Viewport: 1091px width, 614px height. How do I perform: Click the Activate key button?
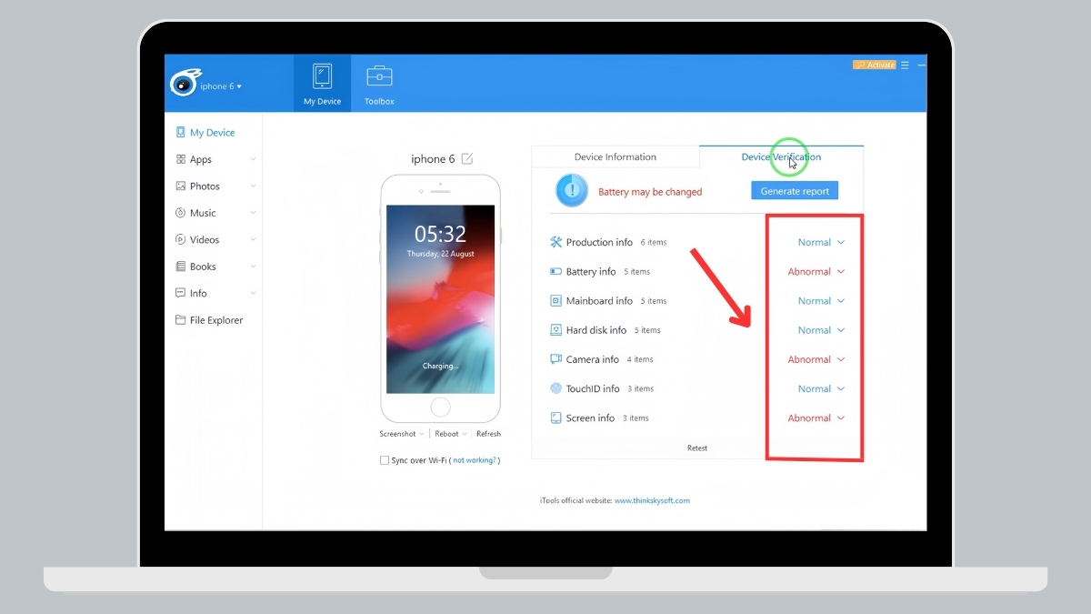[875, 65]
